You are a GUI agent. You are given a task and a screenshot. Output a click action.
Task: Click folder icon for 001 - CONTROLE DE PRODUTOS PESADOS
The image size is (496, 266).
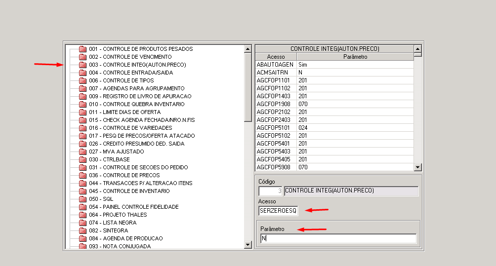click(83, 49)
